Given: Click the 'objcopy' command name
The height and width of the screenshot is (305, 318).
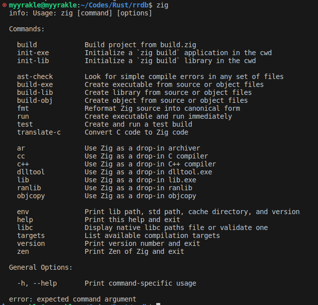Looking at the screenshot, I should point(31,196).
